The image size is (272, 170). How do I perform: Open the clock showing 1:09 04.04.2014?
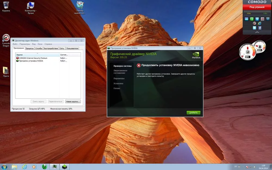click(x=263, y=167)
